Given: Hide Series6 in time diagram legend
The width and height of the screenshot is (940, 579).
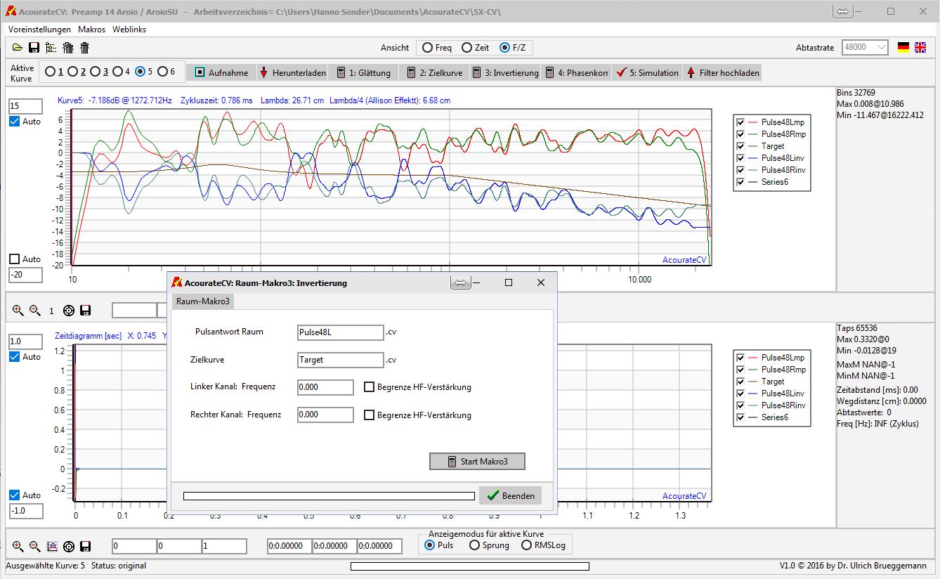Looking at the screenshot, I should 740,417.
